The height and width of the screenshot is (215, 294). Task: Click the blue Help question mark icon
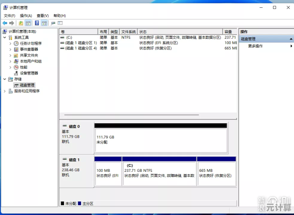pyautogui.click(x=37, y=23)
